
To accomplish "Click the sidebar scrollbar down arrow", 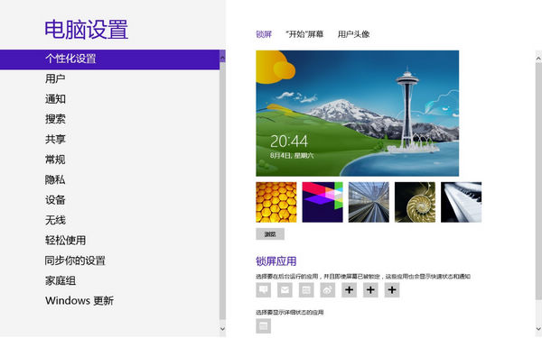I will tap(222, 329).
